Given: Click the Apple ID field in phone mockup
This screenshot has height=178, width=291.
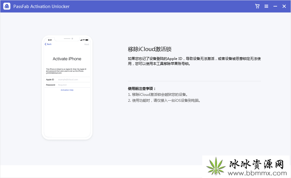Looking at the screenshot, I should click(x=67, y=80).
